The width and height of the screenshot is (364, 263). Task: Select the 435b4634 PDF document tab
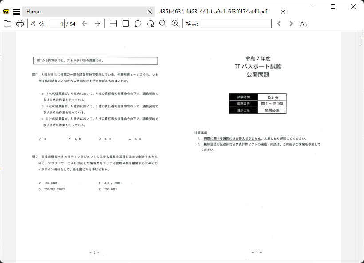[213, 12]
